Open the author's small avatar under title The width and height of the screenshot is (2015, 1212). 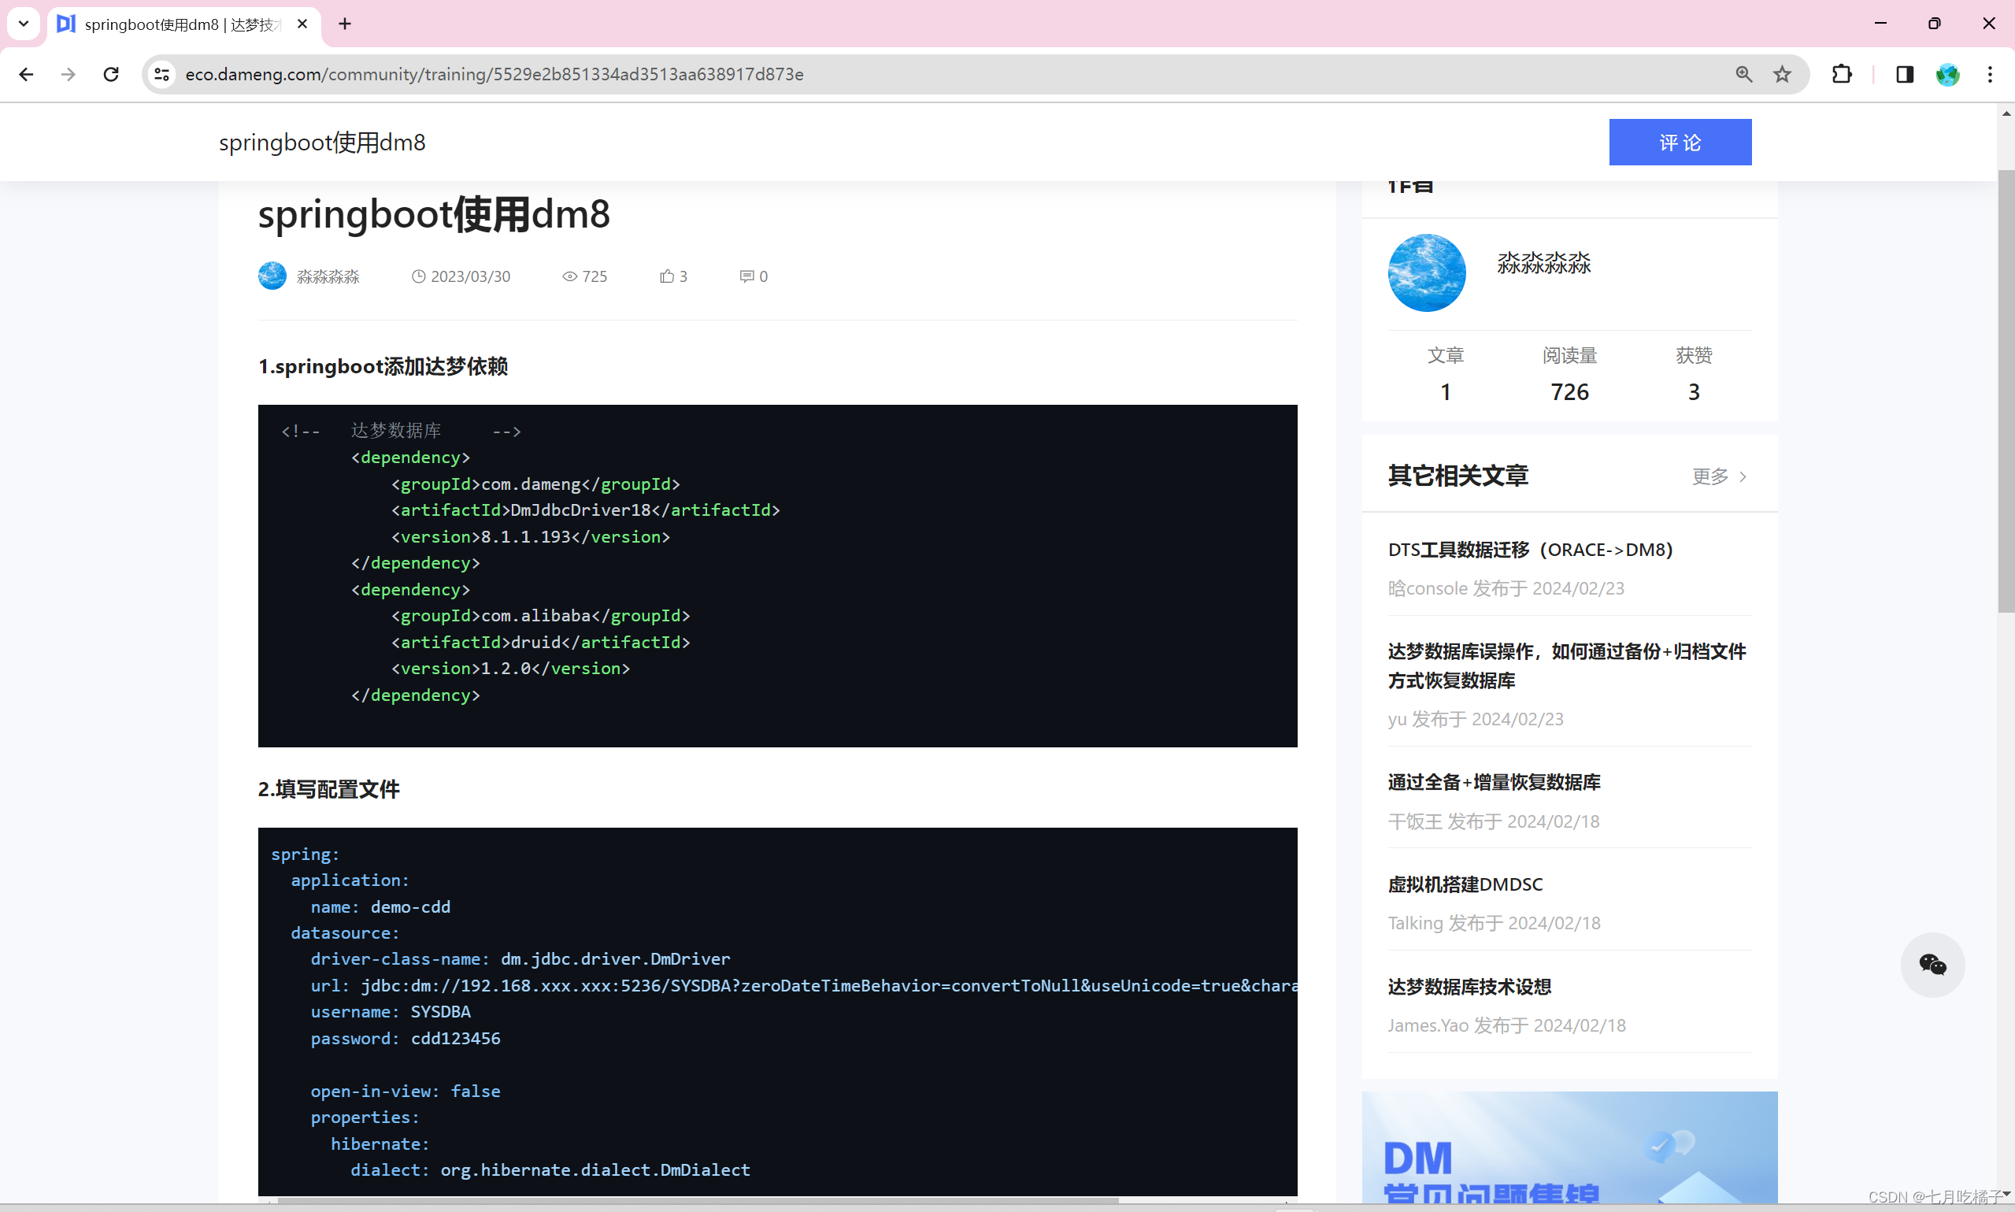pos(272,276)
